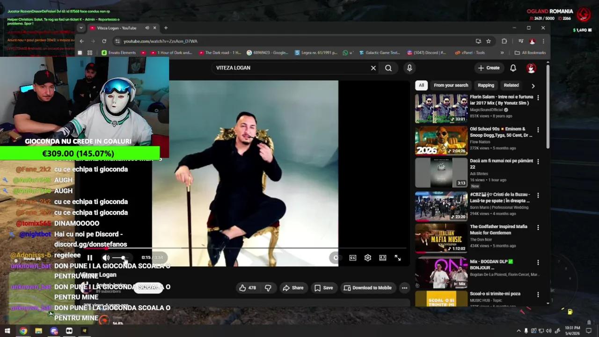
Task: Select the Rapping chip
Action: 486,85
